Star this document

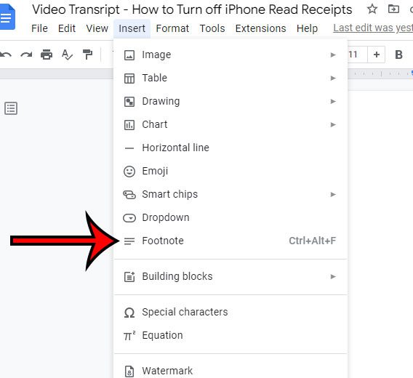(372, 9)
